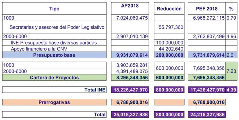Click the 55,797,360 reduction cell
Image resolution: width=239 pixels, height=120 pixels.
(x=169, y=27)
